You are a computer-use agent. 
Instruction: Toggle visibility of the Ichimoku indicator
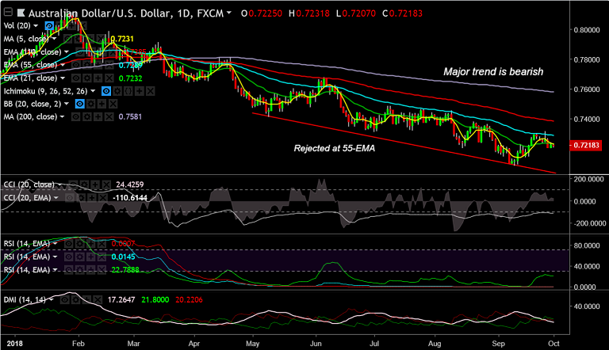pos(106,91)
